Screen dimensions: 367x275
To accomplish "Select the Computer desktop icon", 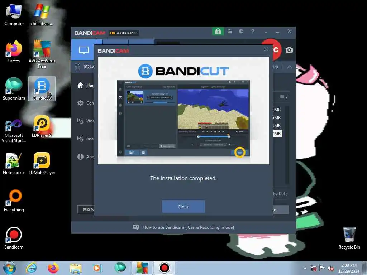I will pyautogui.click(x=14, y=14).
